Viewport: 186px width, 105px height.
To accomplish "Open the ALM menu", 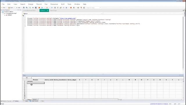I will (x=63, y=4).
